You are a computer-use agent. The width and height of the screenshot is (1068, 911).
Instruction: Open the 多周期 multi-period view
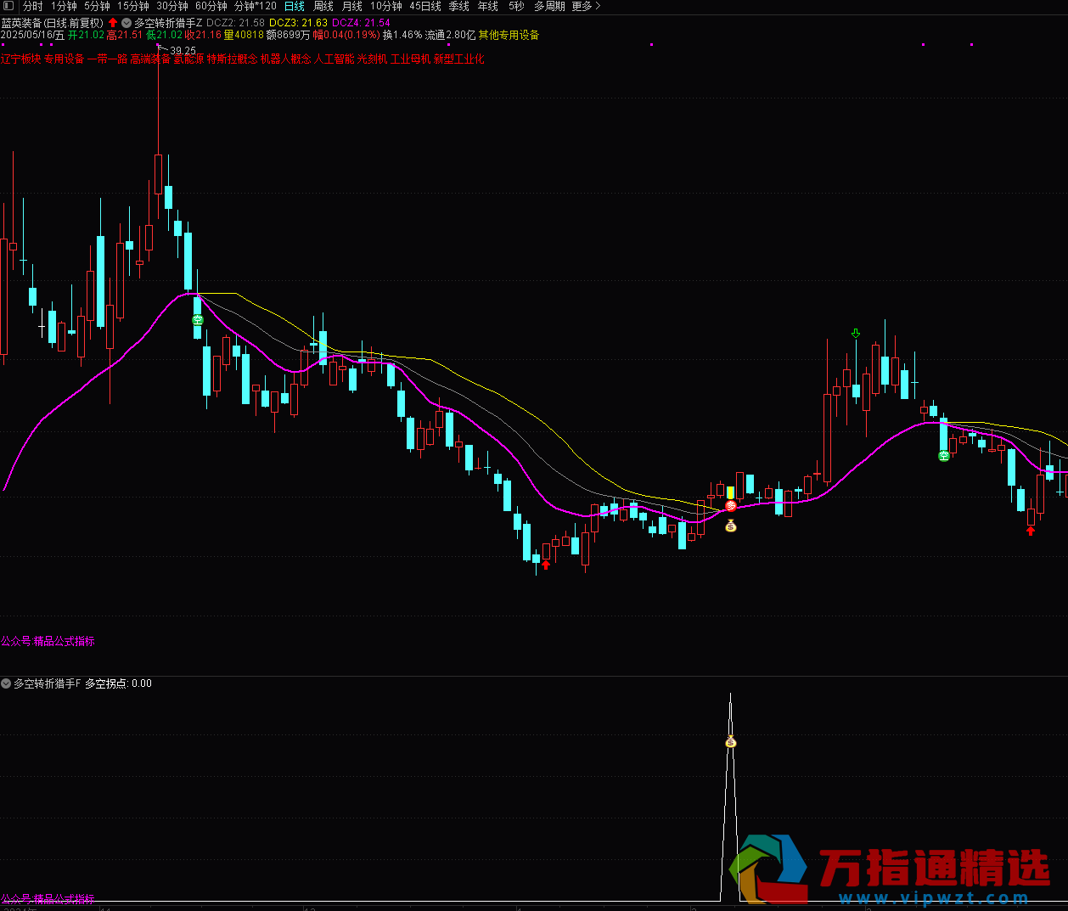(x=549, y=6)
